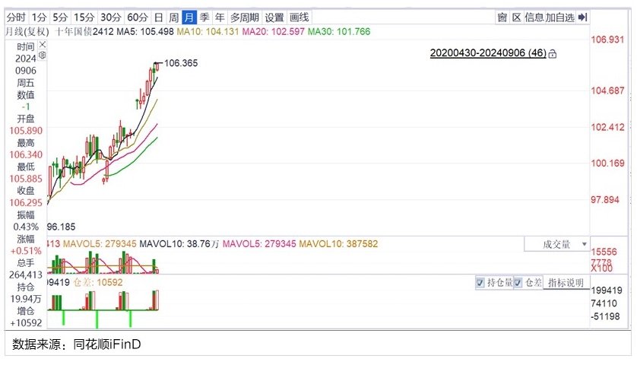This screenshot has width=637, height=365.
Task: Click the 窗 window icon in toolbar
Action: [502, 17]
